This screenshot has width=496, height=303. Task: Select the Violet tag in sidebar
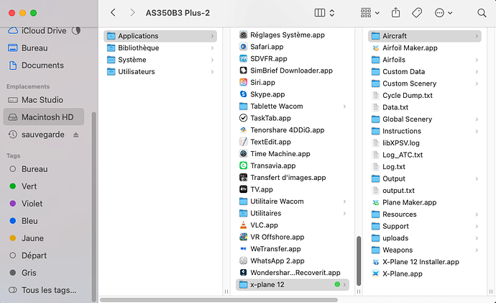click(x=32, y=204)
